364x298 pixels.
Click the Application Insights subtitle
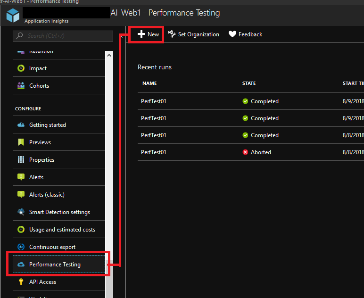coord(46,21)
